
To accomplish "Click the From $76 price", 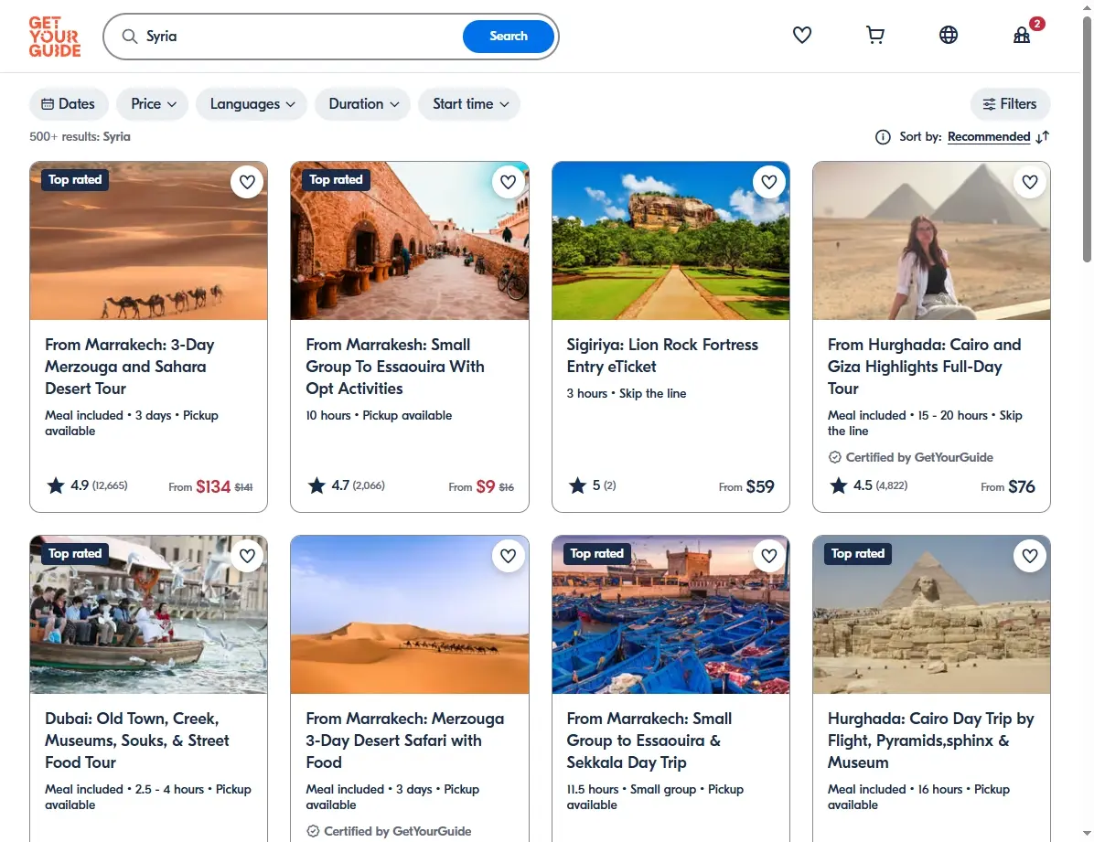I will (x=1008, y=486).
